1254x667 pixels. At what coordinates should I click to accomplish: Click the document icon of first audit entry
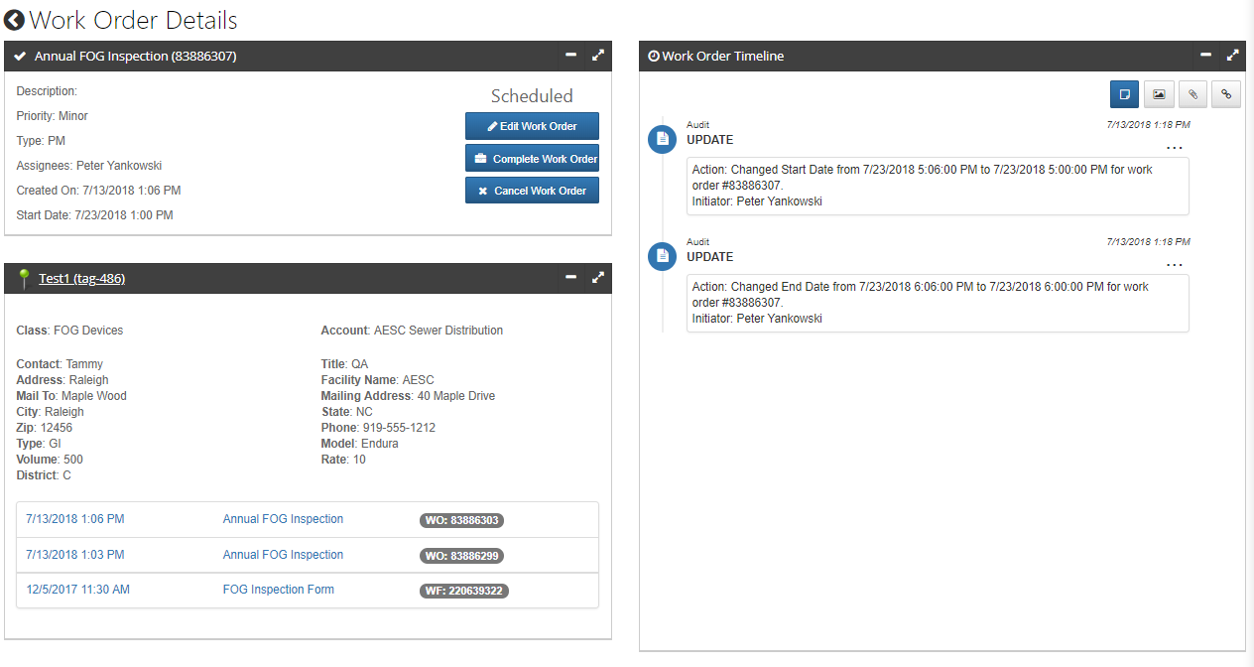click(x=662, y=140)
